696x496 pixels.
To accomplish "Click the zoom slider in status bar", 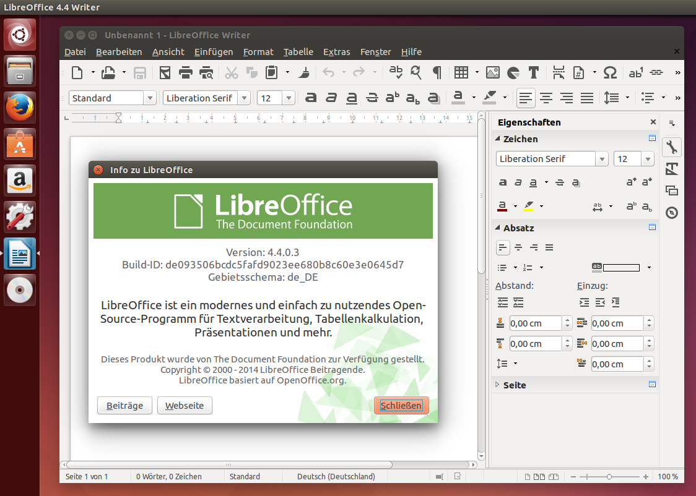I will (x=609, y=477).
